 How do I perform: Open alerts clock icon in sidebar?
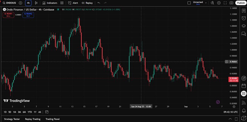pos(243,18)
